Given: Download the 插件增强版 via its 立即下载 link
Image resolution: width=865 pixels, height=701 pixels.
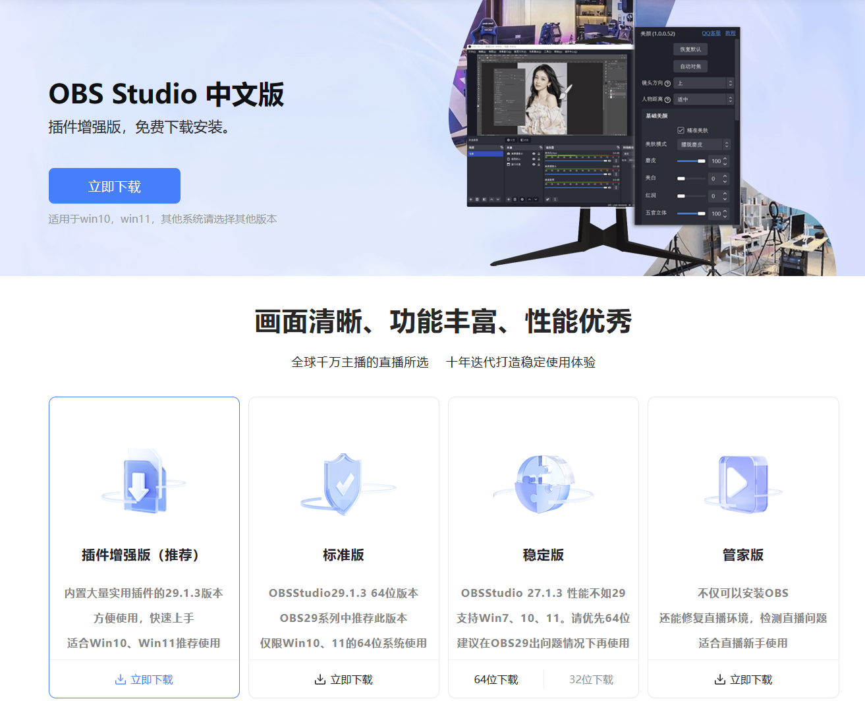Looking at the screenshot, I should click(x=144, y=679).
